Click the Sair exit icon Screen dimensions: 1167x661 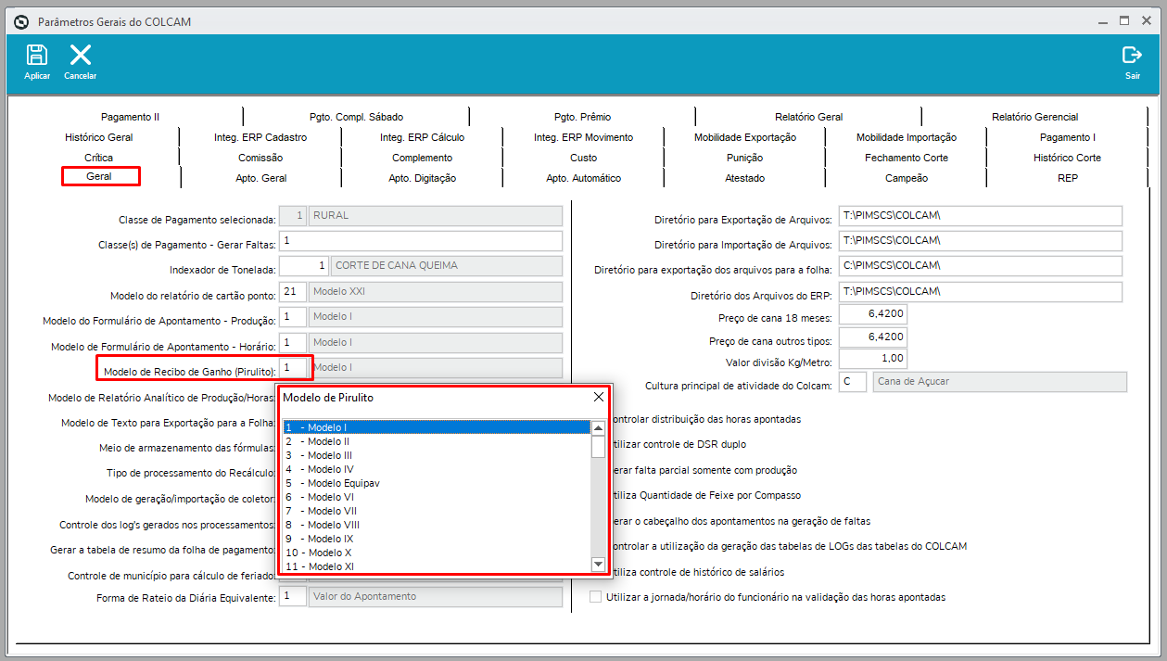tap(1132, 56)
